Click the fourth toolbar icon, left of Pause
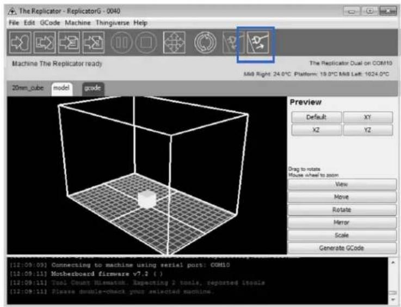This screenshot has width=401, height=307. click(94, 42)
